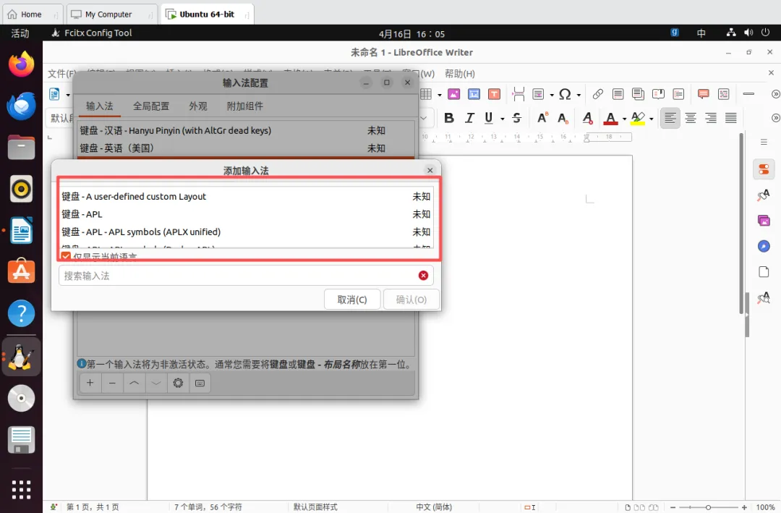Viewport: 781px width, 513px height.
Task: Open underline style dropdown arrow
Action: (502, 119)
